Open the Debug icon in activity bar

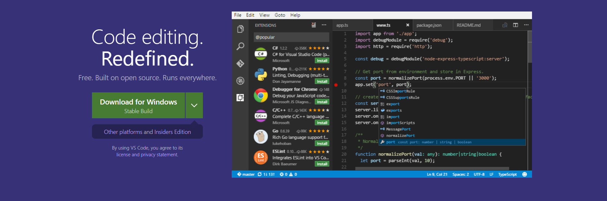click(x=240, y=81)
